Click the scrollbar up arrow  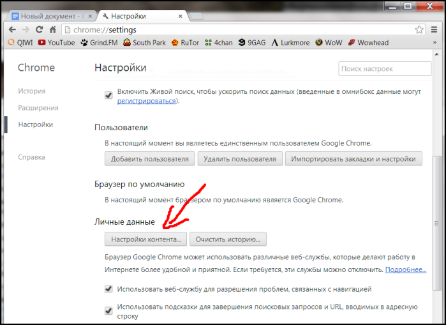[x=436, y=54]
